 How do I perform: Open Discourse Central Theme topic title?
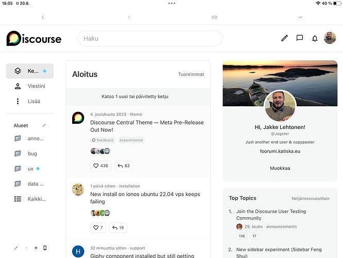[147, 126]
